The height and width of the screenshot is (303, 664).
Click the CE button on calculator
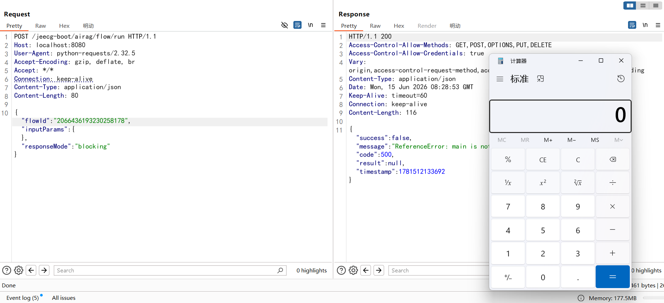(x=543, y=159)
